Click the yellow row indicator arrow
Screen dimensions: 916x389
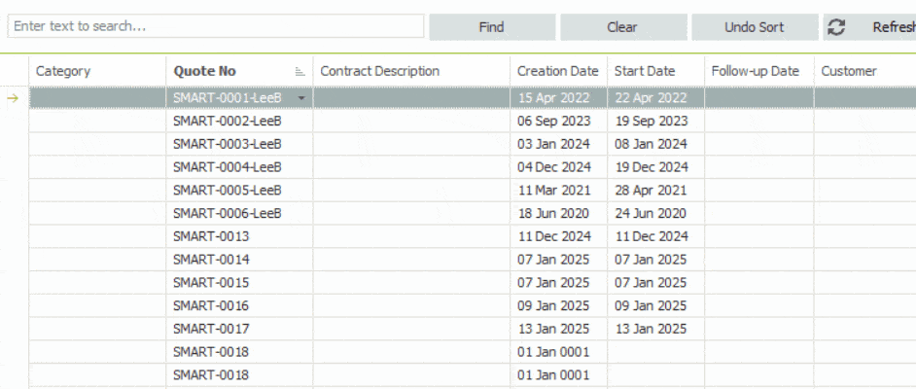pos(14,98)
